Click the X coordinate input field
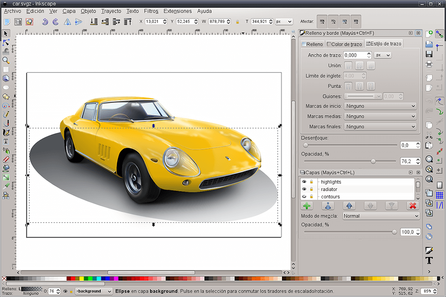 point(155,21)
